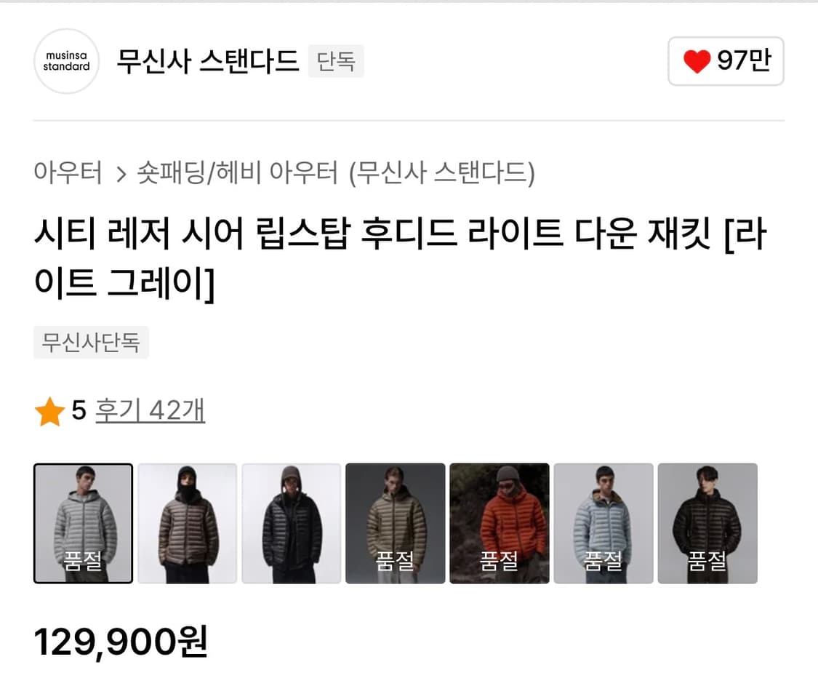The width and height of the screenshot is (818, 686).
Task: Go to 아우터 category breadcrumb
Action: (68, 172)
